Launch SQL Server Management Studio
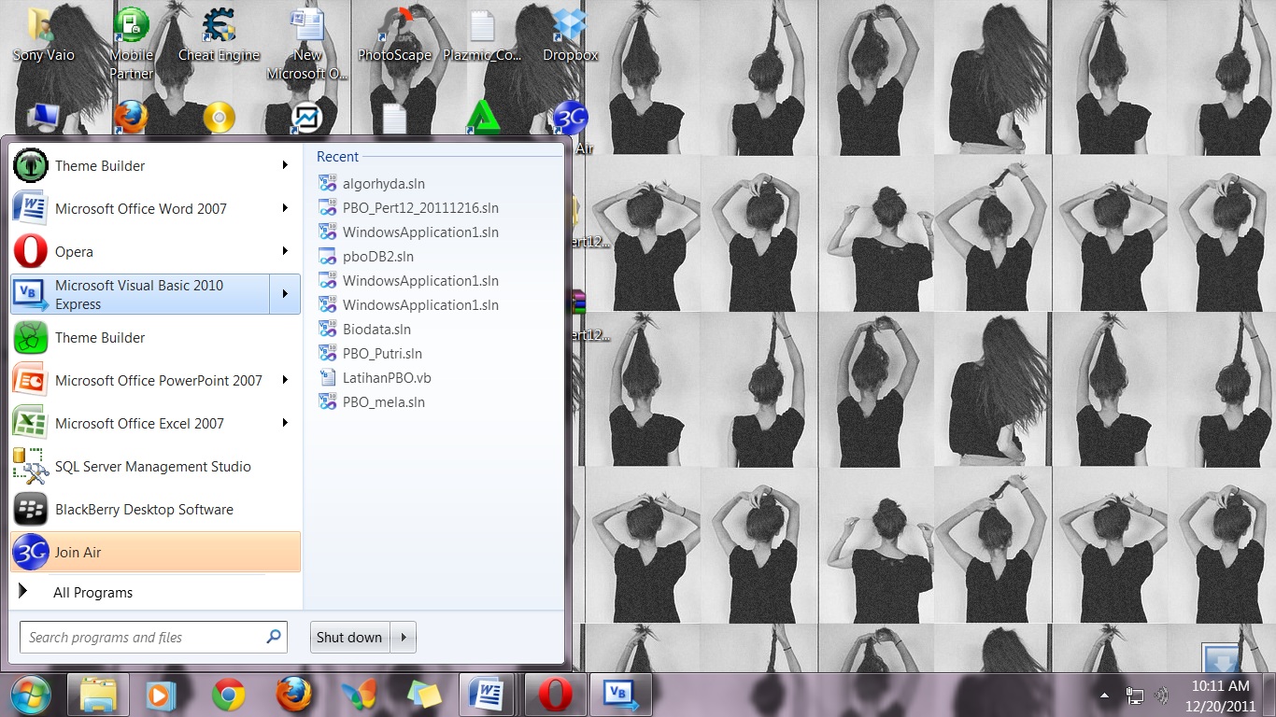Viewport: 1276px width, 717px height. (155, 467)
